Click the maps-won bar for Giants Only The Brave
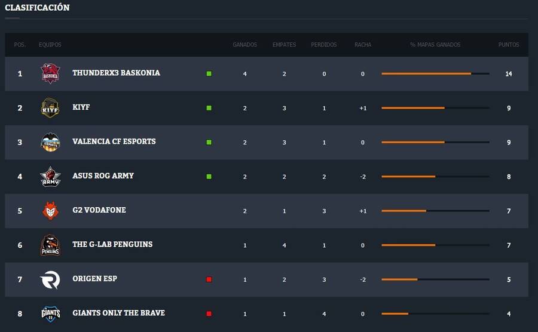The width and height of the screenshot is (538, 332). click(435, 313)
